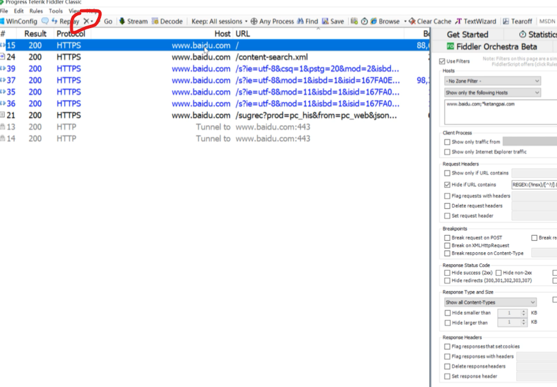
Task: Switch to Statistics tab
Action: pyautogui.click(x=537, y=34)
